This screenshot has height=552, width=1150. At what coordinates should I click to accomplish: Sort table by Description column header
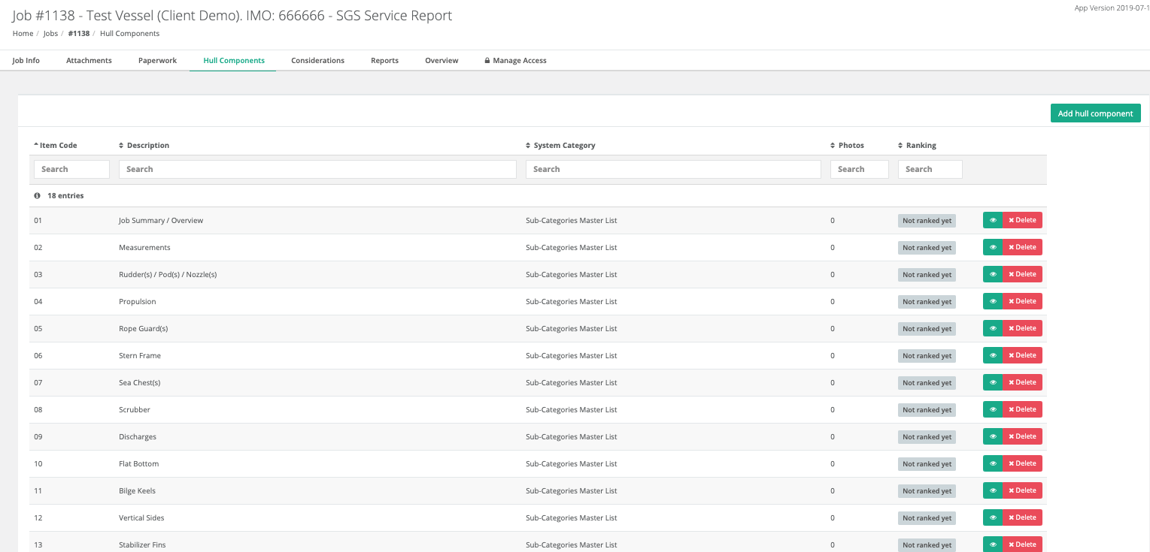point(147,146)
